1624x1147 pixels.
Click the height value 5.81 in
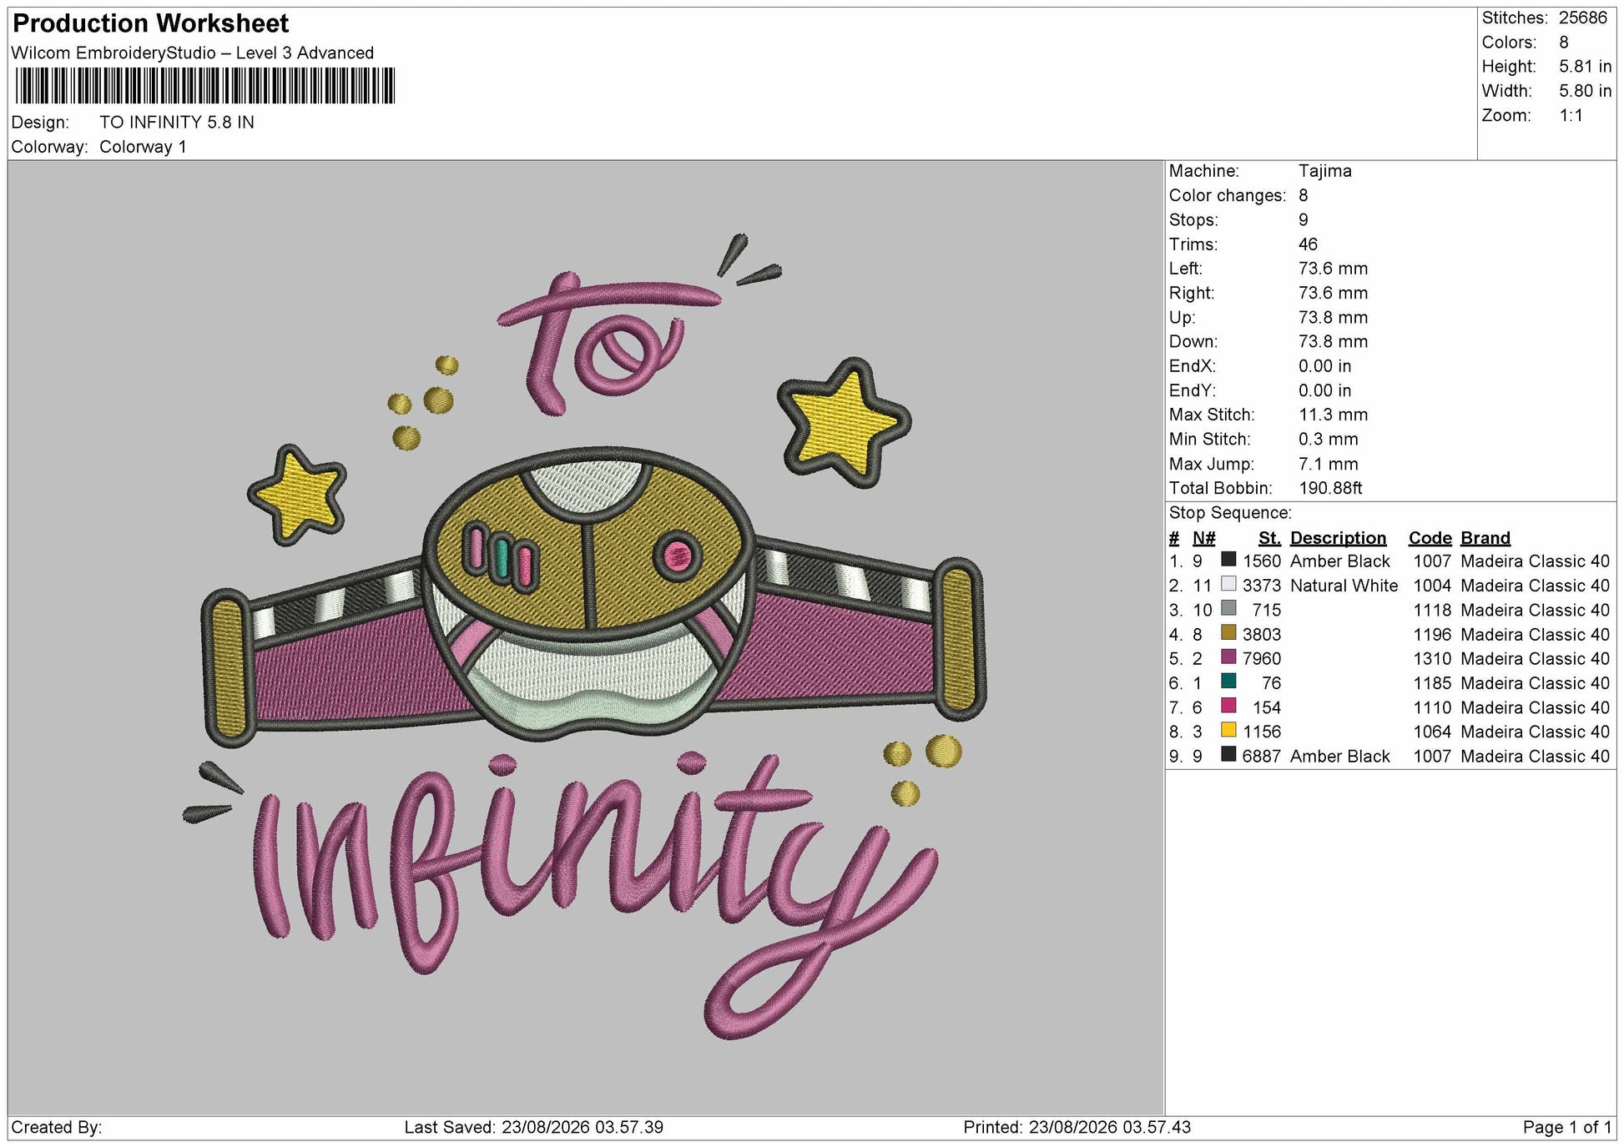[1585, 66]
